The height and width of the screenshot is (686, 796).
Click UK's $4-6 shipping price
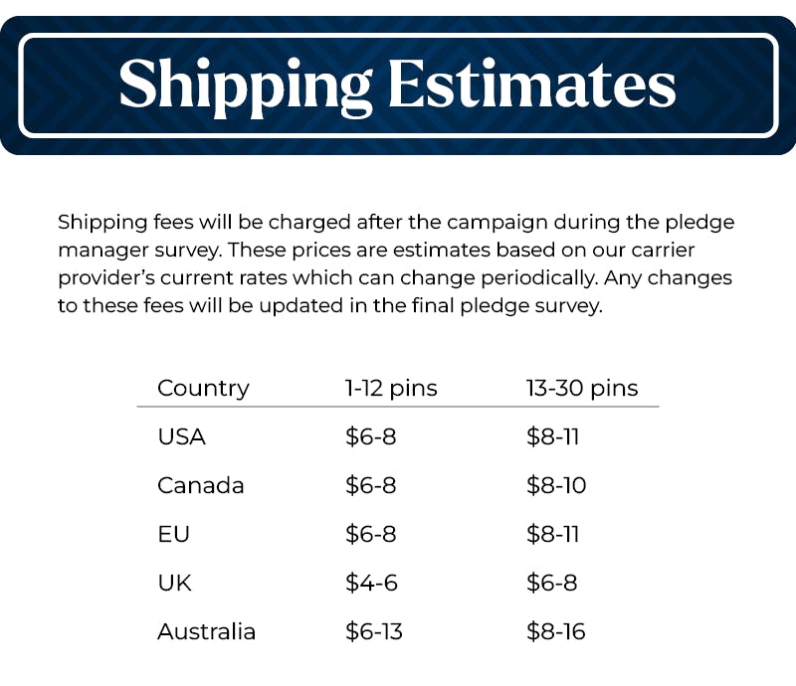370,583
